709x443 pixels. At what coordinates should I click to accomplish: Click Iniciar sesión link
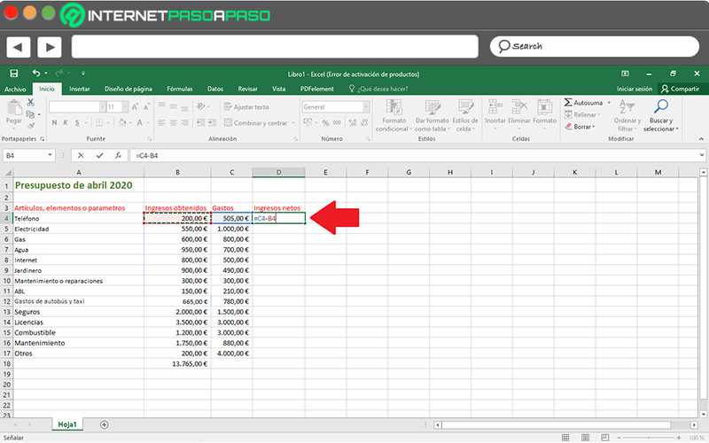click(x=635, y=89)
